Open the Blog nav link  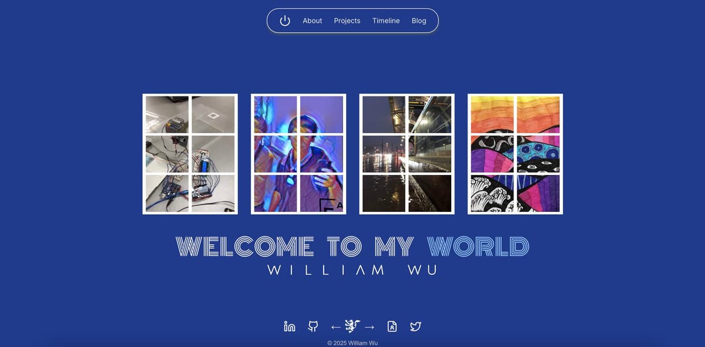click(x=419, y=21)
